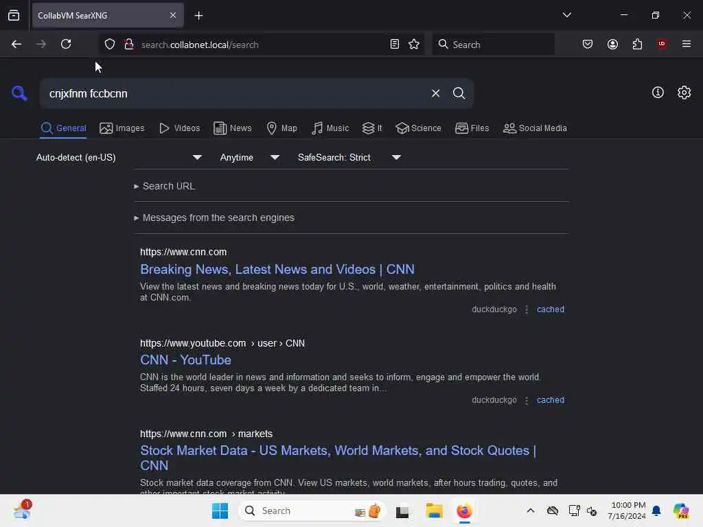
Task: Click the uBlock Origin extension icon
Action: click(662, 44)
